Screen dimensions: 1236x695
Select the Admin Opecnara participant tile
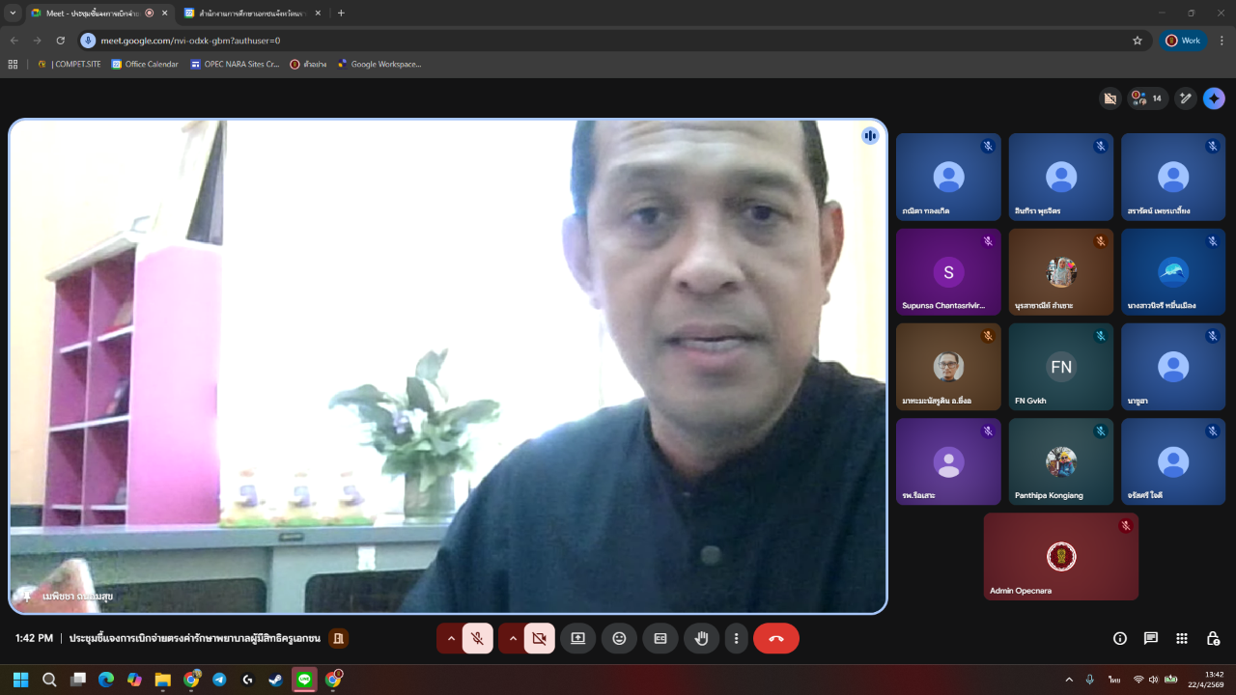(1060, 557)
